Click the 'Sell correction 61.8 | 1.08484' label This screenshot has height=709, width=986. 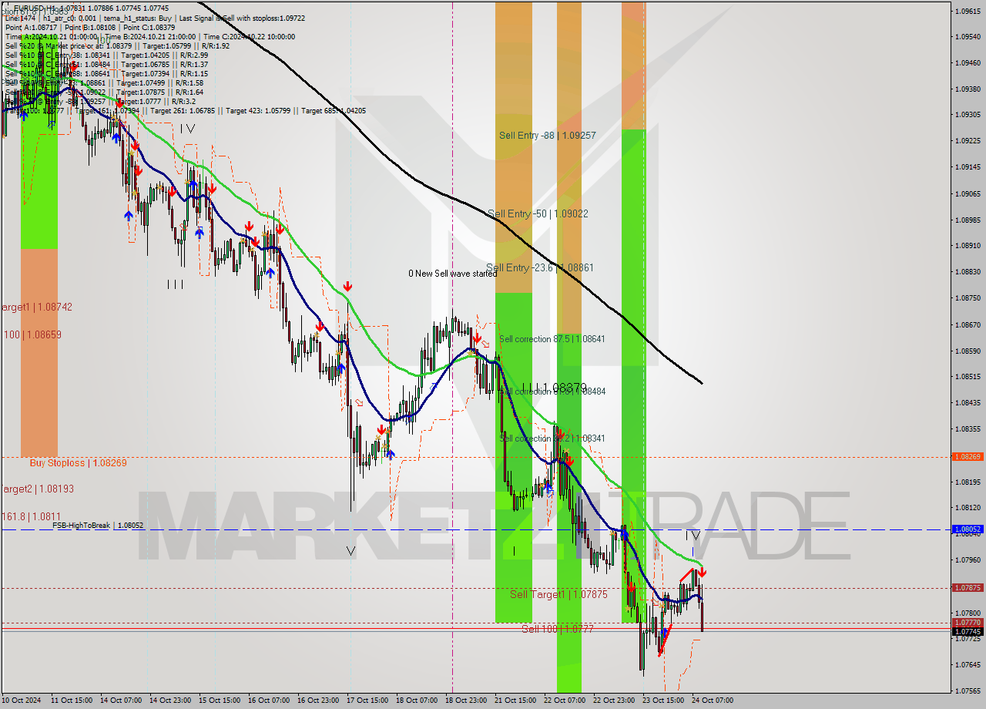click(x=552, y=391)
